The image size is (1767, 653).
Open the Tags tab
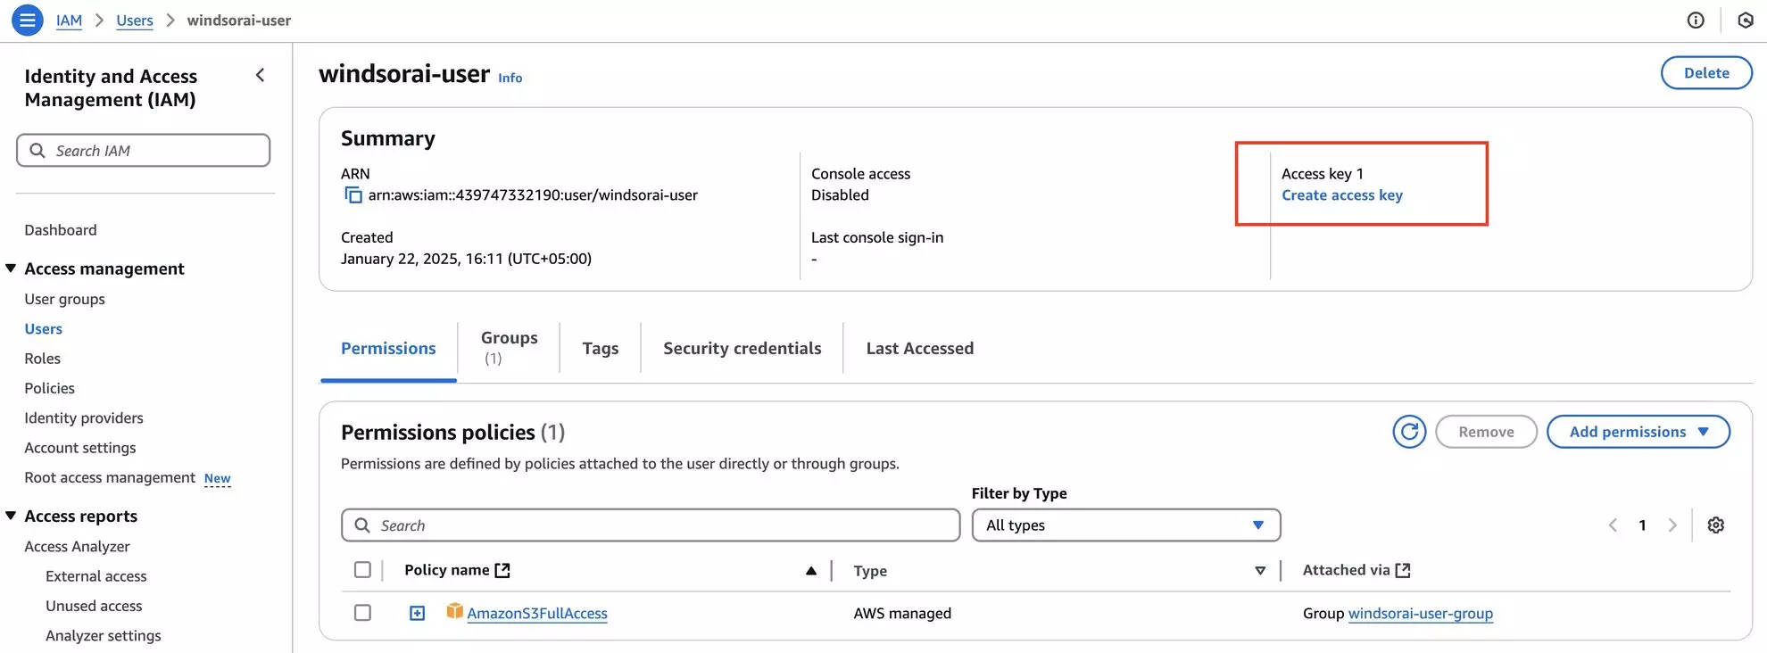601,349
